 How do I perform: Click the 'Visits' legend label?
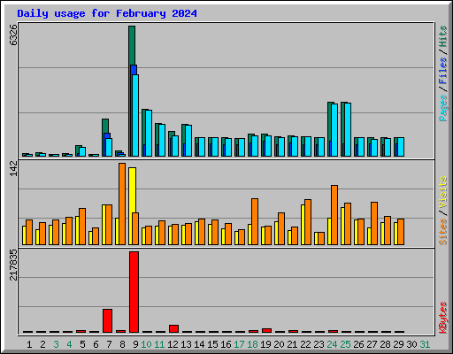coord(443,192)
